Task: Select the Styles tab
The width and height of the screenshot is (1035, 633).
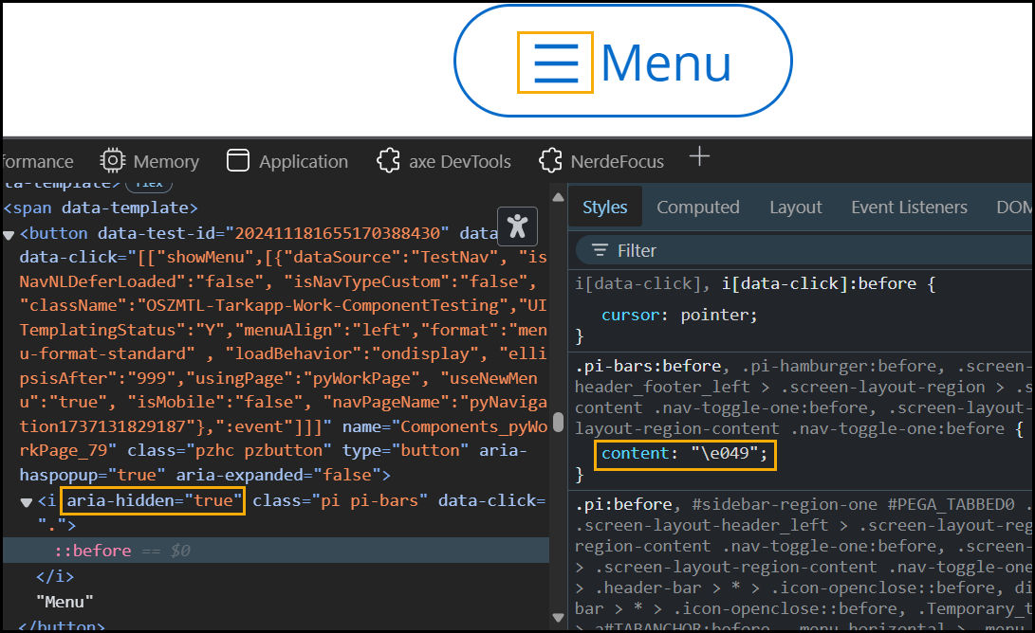Action: (604, 208)
